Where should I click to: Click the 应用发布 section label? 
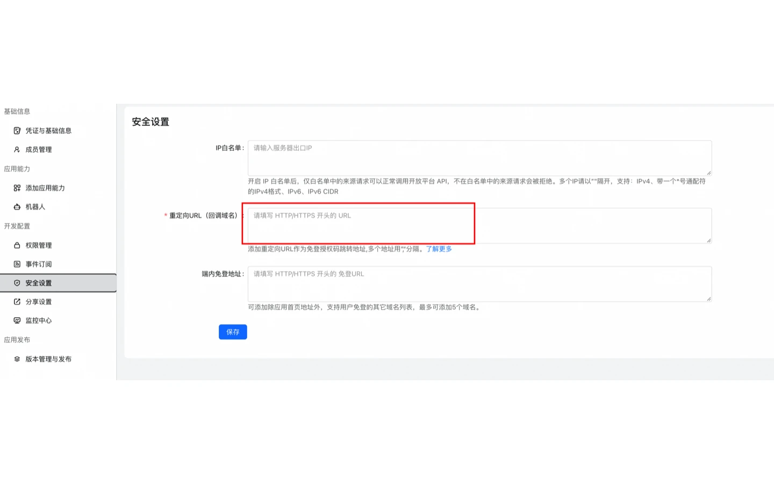(17, 340)
